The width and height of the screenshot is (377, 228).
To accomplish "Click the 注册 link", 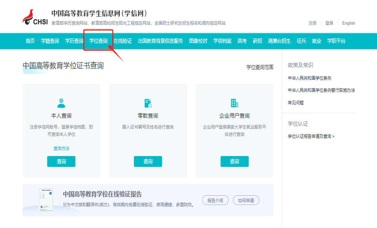I will tap(312, 23).
